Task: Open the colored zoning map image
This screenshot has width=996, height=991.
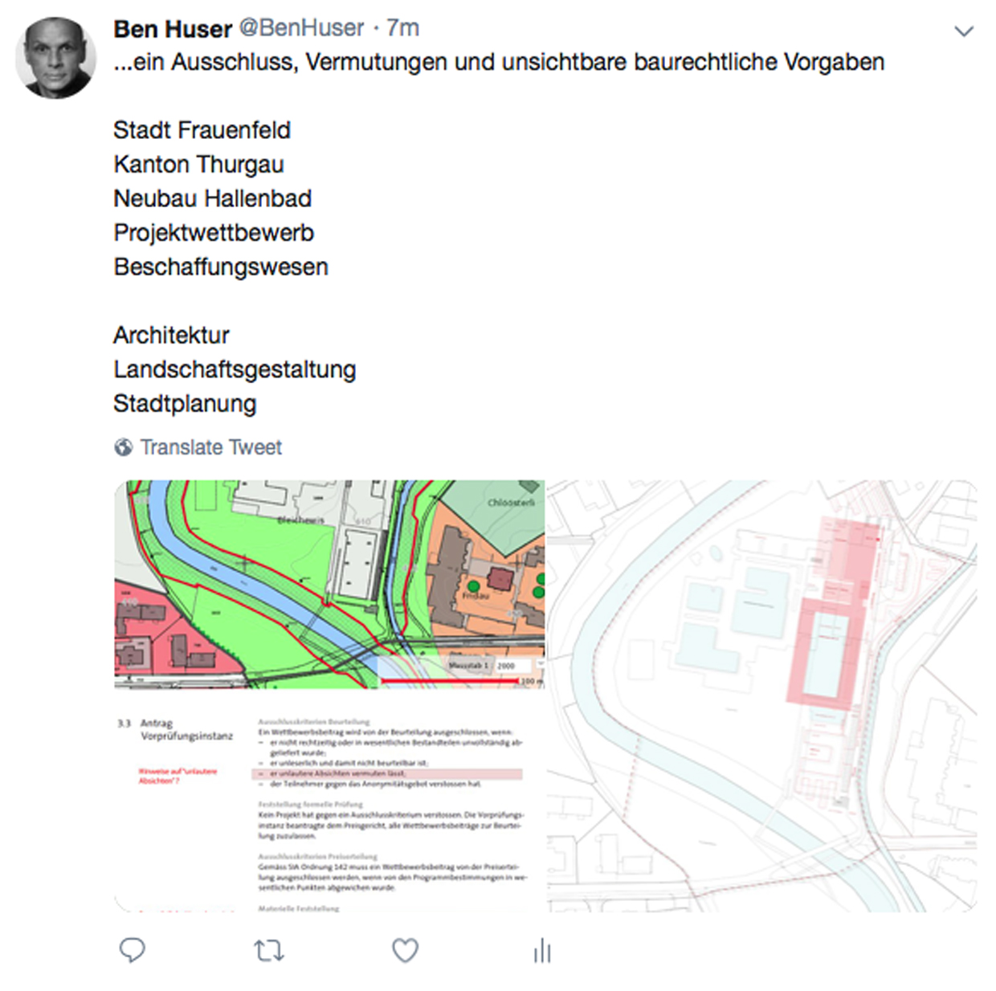Action: pyautogui.click(x=329, y=585)
